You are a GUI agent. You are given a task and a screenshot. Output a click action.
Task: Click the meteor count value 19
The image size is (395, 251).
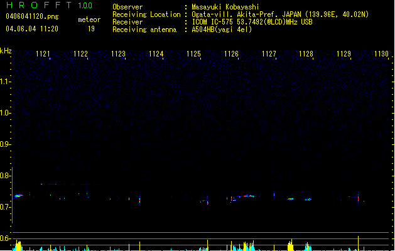click(91, 29)
